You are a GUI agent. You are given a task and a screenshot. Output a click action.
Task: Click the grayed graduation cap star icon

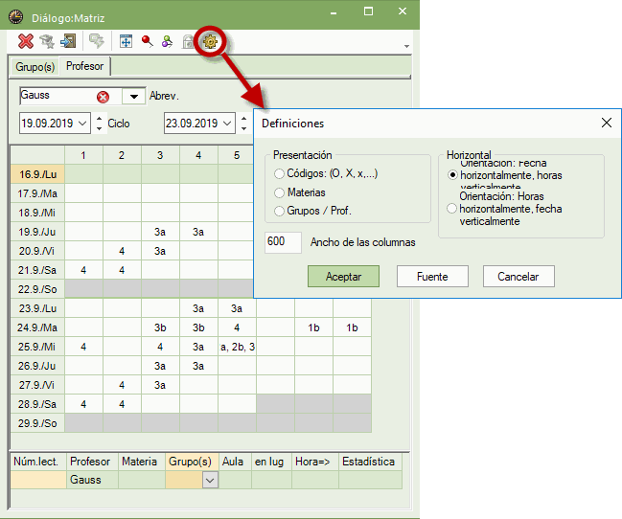click(x=47, y=41)
